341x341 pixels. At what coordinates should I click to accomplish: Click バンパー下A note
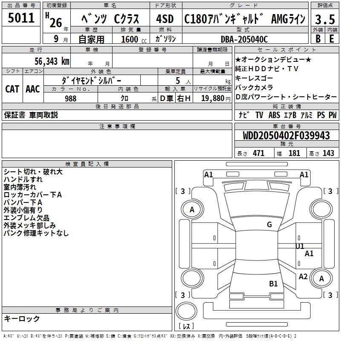[23, 202]
